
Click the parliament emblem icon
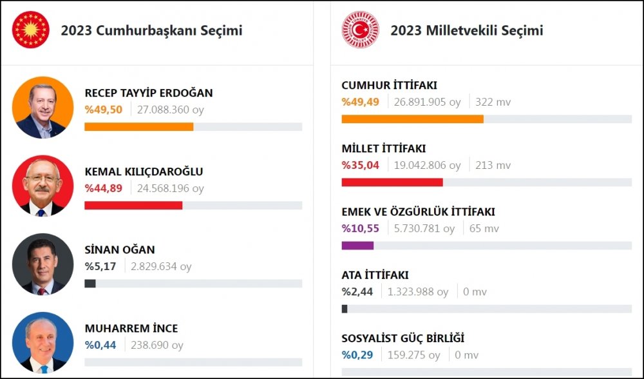coord(361,30)
